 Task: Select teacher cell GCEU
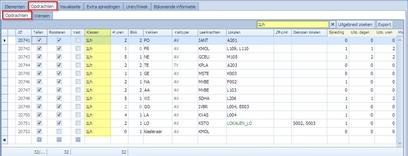click(212, 57)
